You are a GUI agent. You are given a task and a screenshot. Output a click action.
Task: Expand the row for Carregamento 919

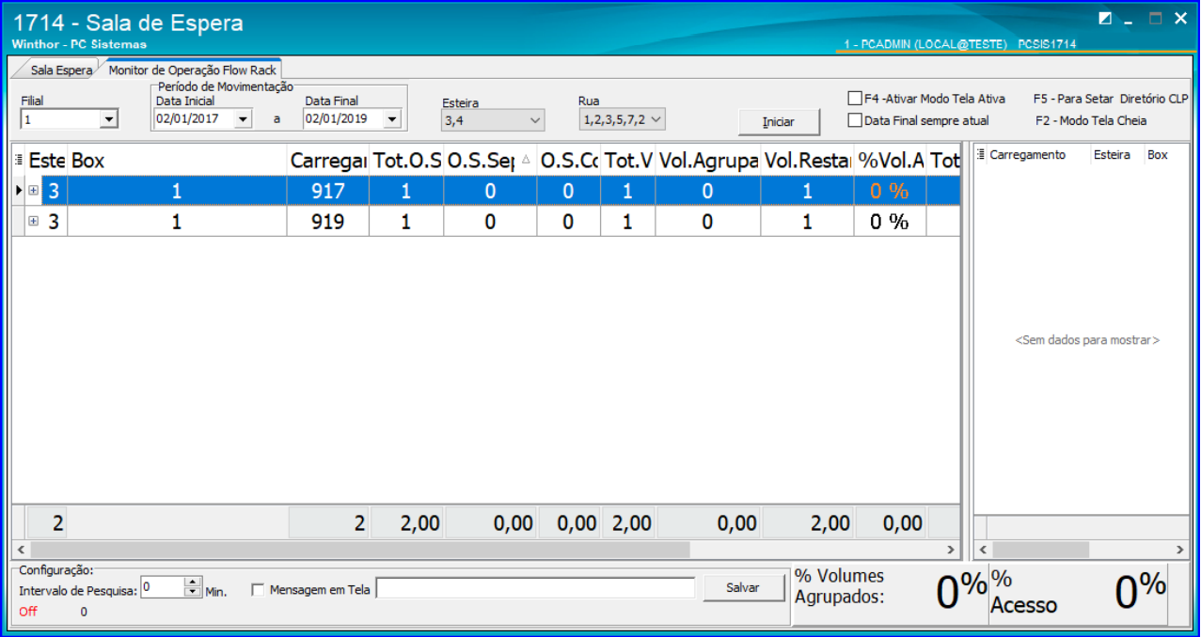(34, 221)
